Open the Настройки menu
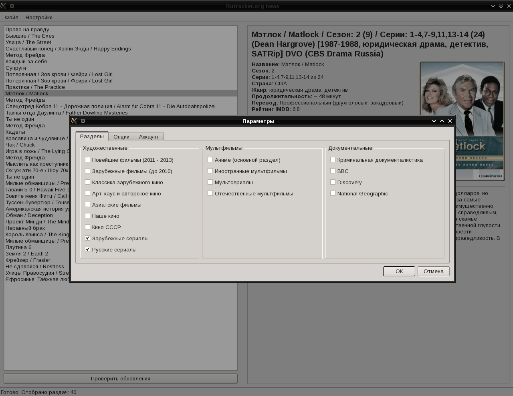This screenshot has width=513, height=396. [x=39, y=17]
